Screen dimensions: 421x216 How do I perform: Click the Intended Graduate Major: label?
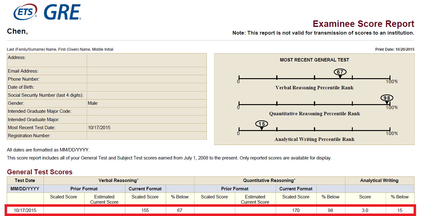click(x=34, y=120)
